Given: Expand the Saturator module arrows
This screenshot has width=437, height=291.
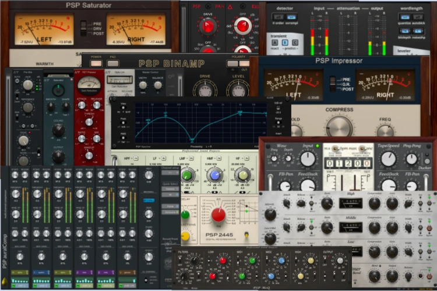Looking at the screenshot, I should [x=47, y=80].
